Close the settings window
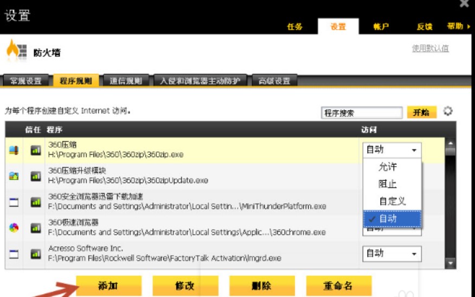The height and width of the screenshot is (297, 475). (x=464, y=4)
